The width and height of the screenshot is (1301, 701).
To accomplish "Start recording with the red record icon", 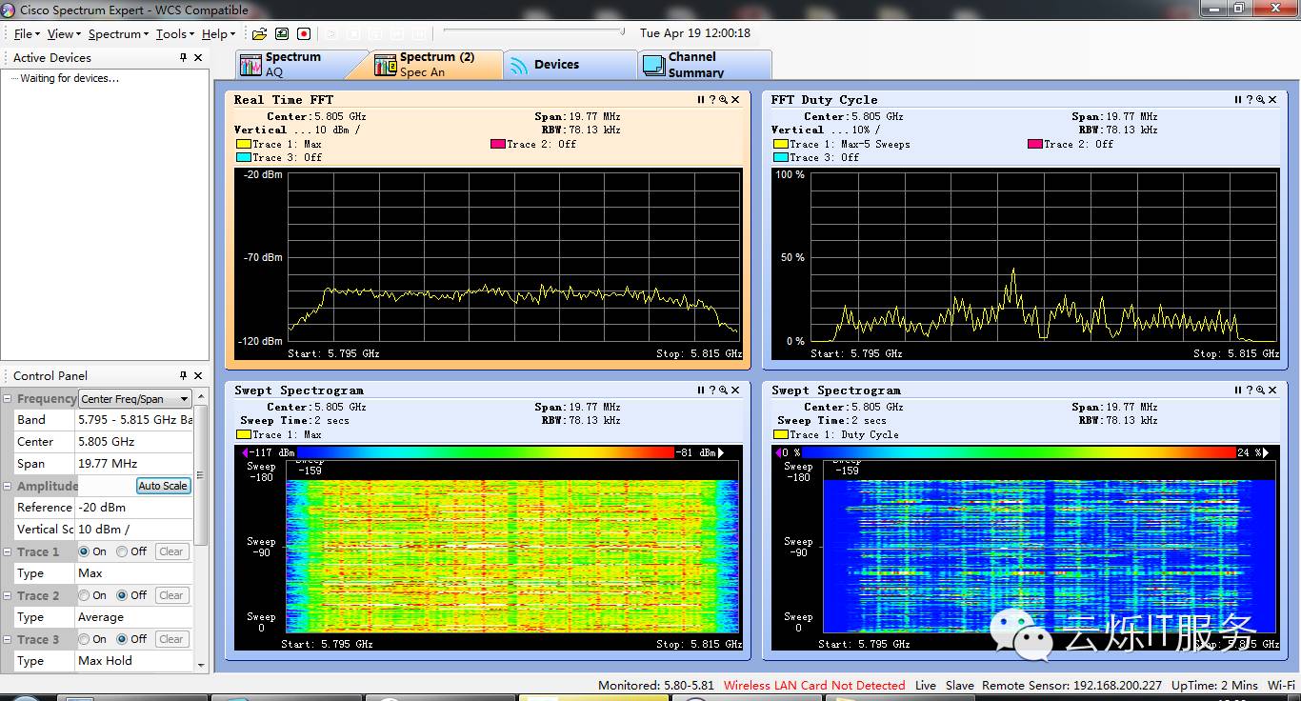I will (304, 33).
